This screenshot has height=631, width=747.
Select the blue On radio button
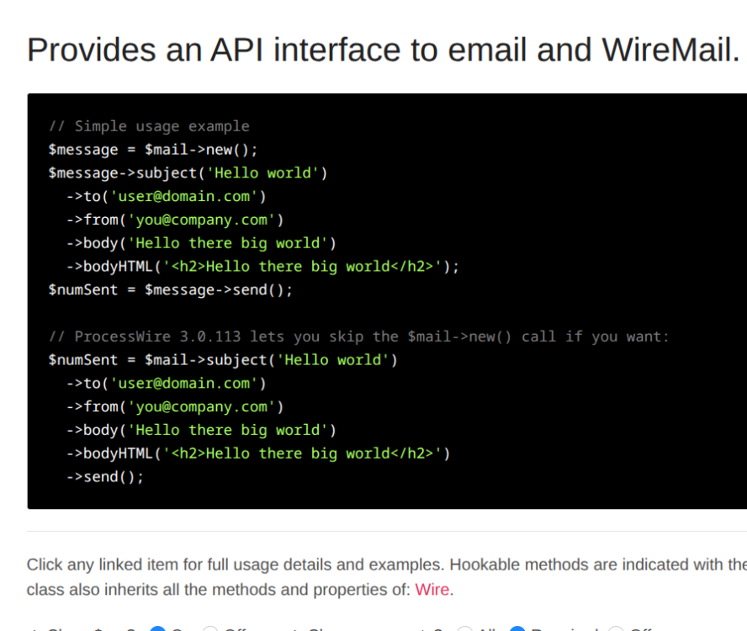(x=157, y=629)
